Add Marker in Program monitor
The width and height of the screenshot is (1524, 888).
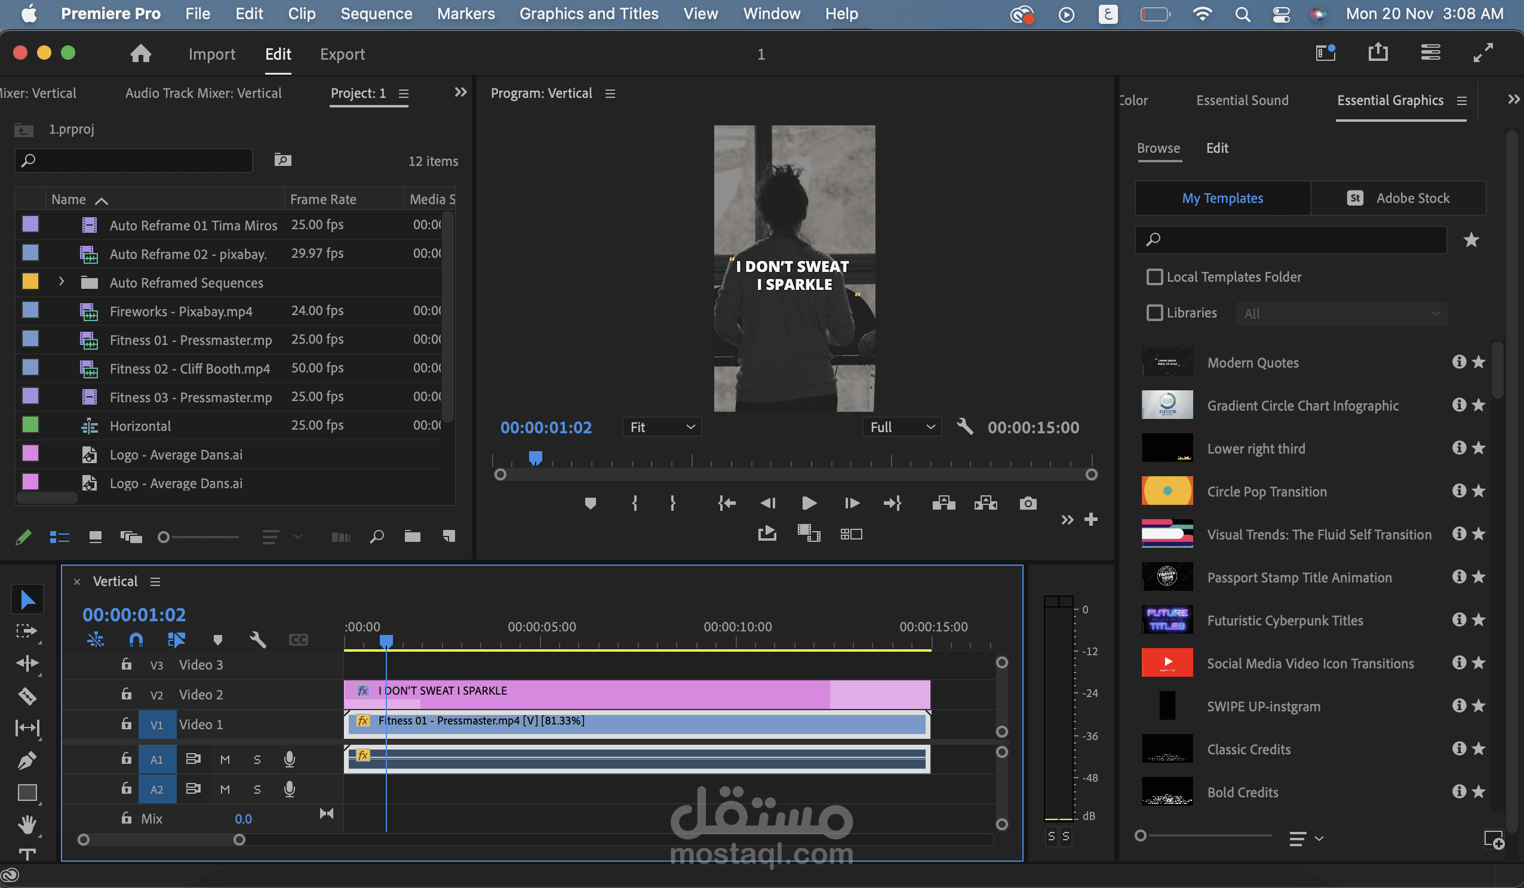point(590,503)
